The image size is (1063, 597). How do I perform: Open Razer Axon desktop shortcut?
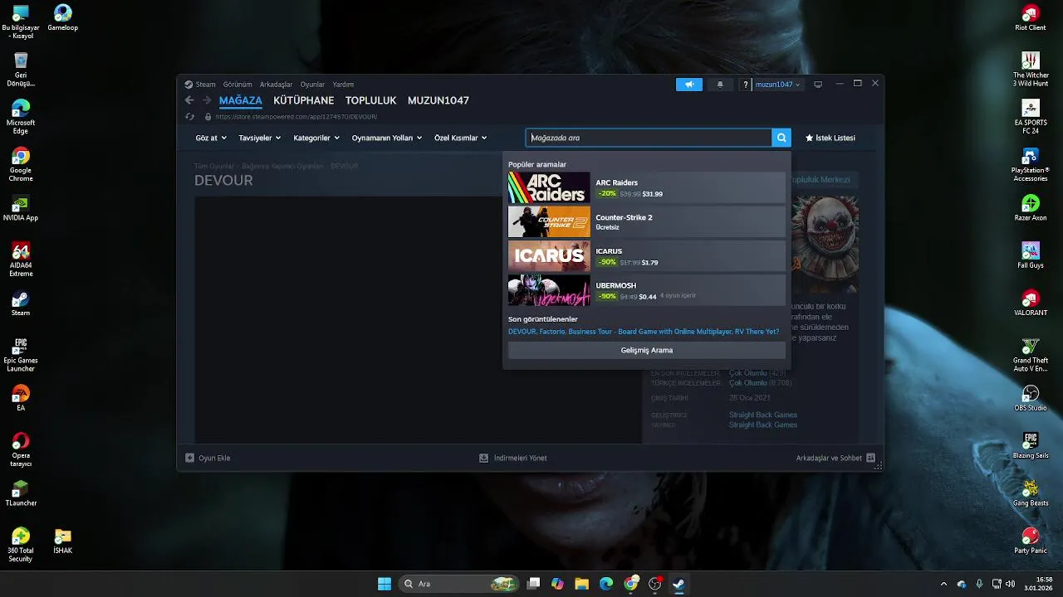coord(1031,207)
